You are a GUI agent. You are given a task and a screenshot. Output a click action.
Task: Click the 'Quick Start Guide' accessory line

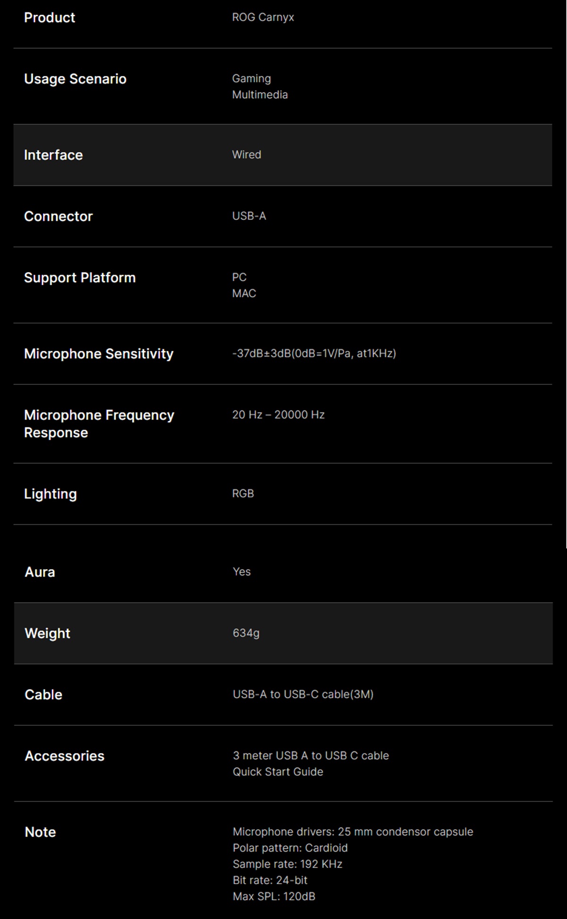point(278,772)
